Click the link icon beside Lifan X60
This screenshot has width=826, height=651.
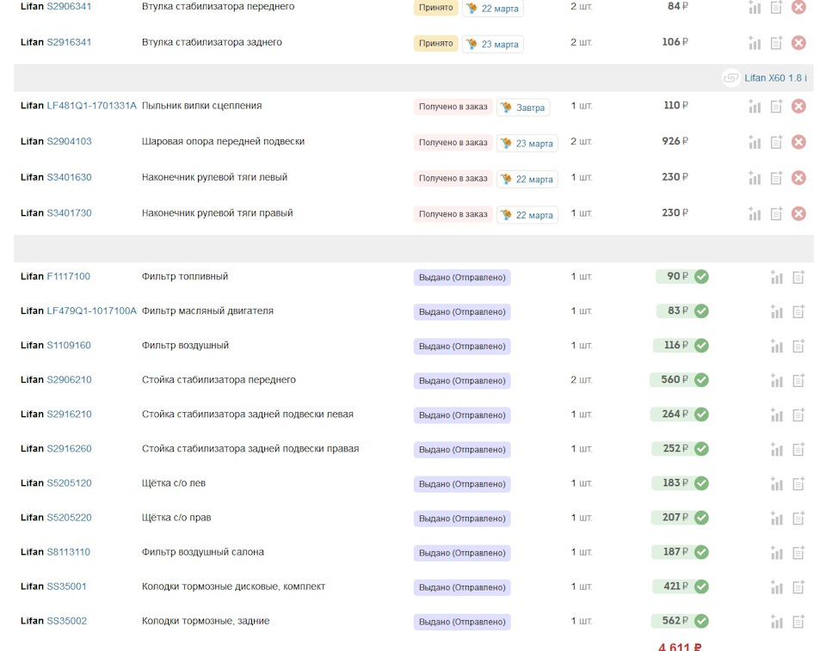tap(730, 78)
